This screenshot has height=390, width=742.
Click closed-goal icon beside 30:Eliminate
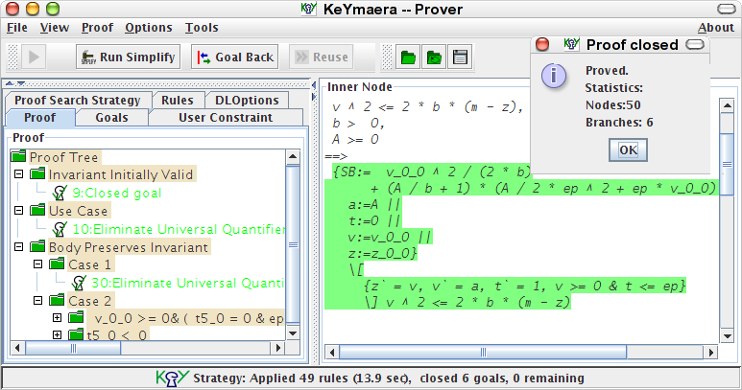78,283
